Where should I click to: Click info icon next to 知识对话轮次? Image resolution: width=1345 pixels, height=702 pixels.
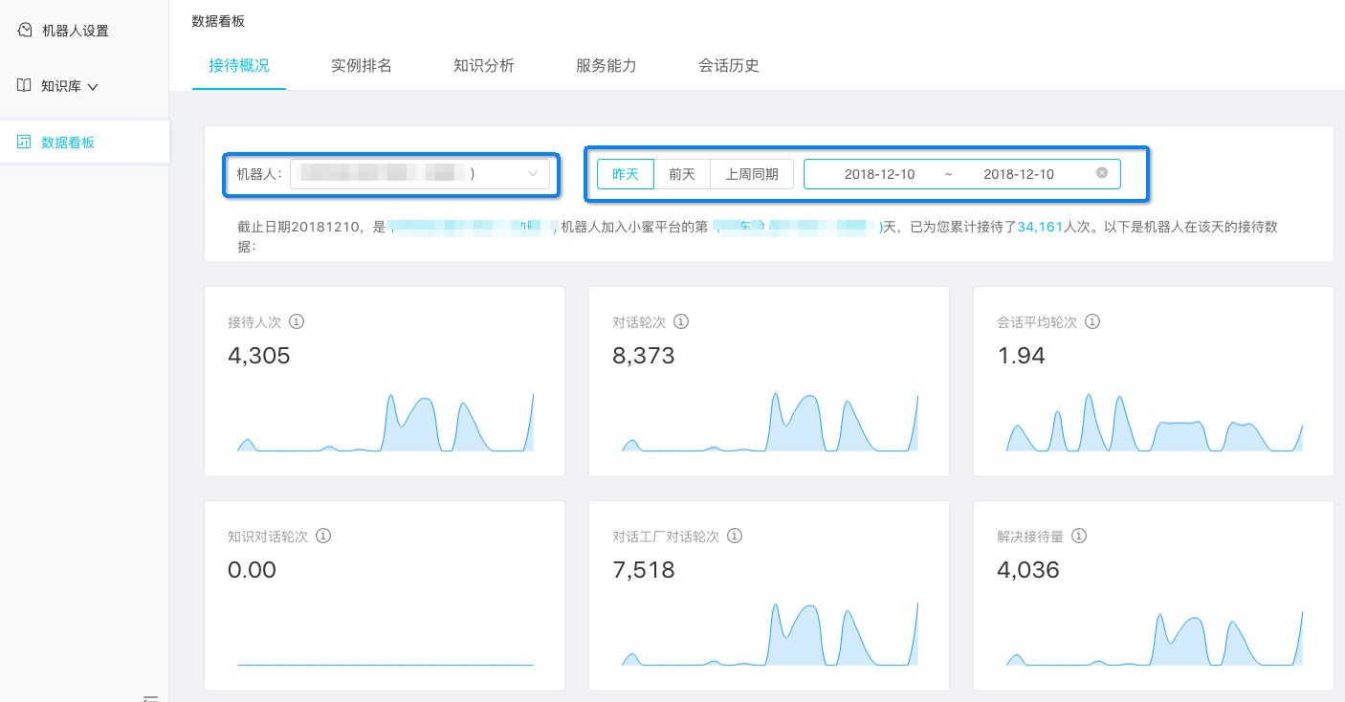pos(323,537)
